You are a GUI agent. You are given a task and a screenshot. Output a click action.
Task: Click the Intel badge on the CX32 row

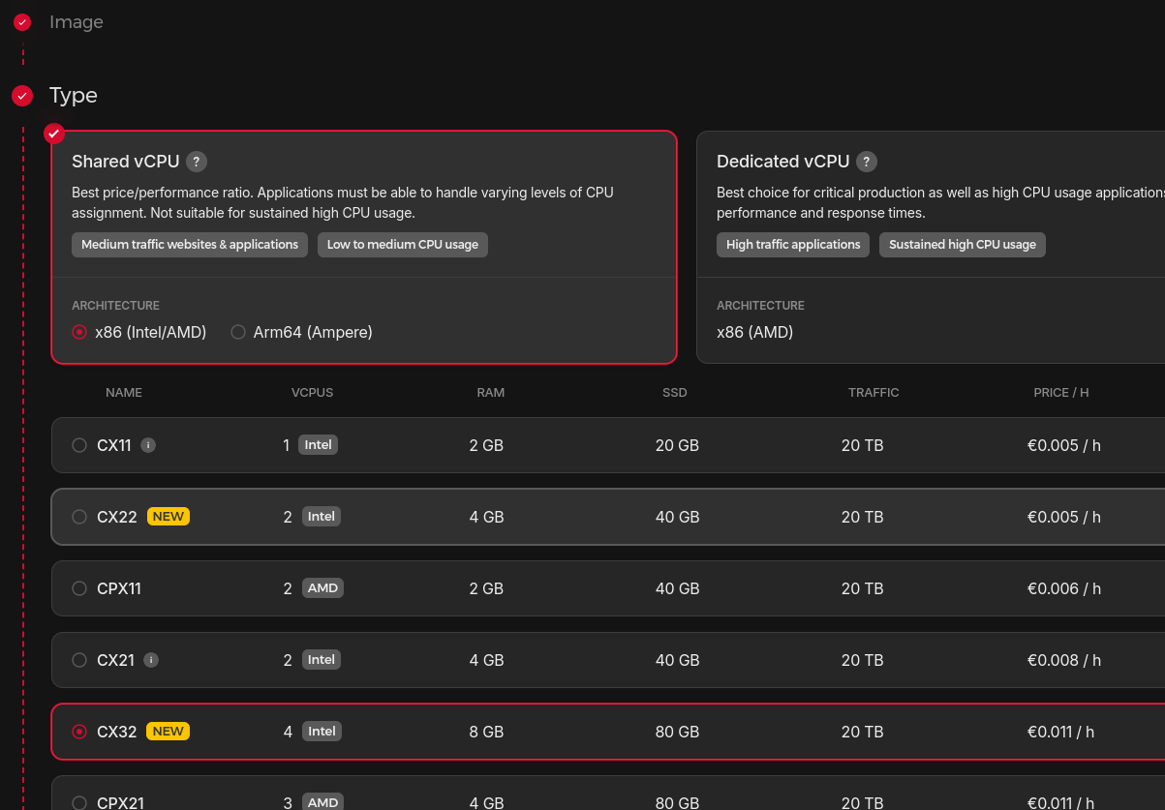[321, 731]
